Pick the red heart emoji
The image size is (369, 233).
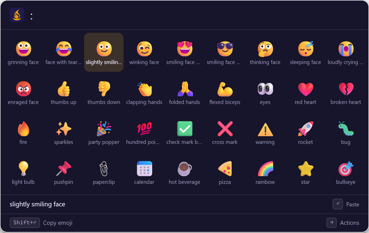pos(305,92)
